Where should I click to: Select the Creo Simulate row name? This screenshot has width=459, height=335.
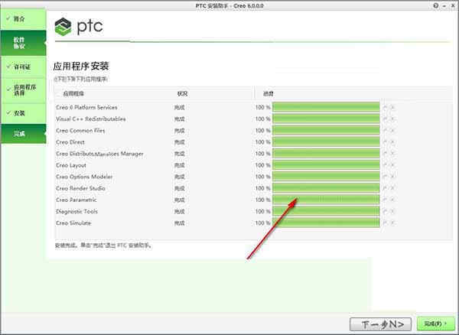73,223
